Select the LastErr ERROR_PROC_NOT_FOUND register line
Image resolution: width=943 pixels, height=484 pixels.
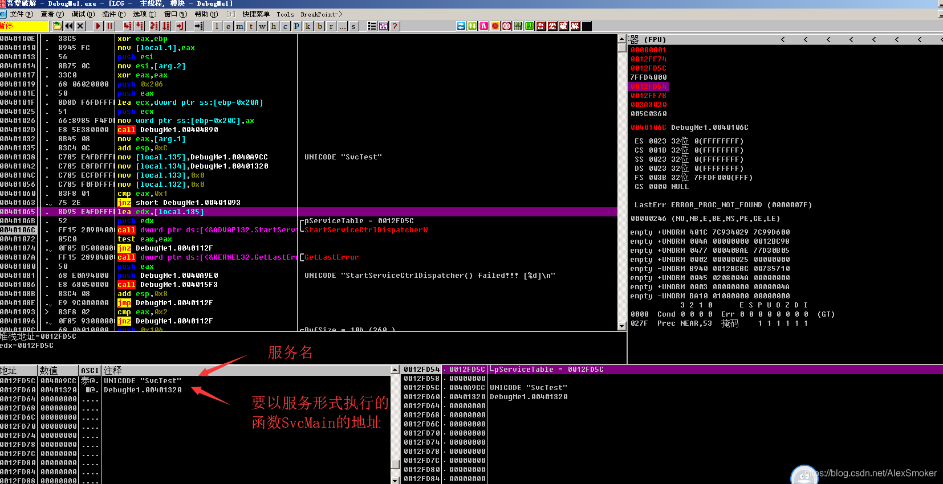point(723,205)
